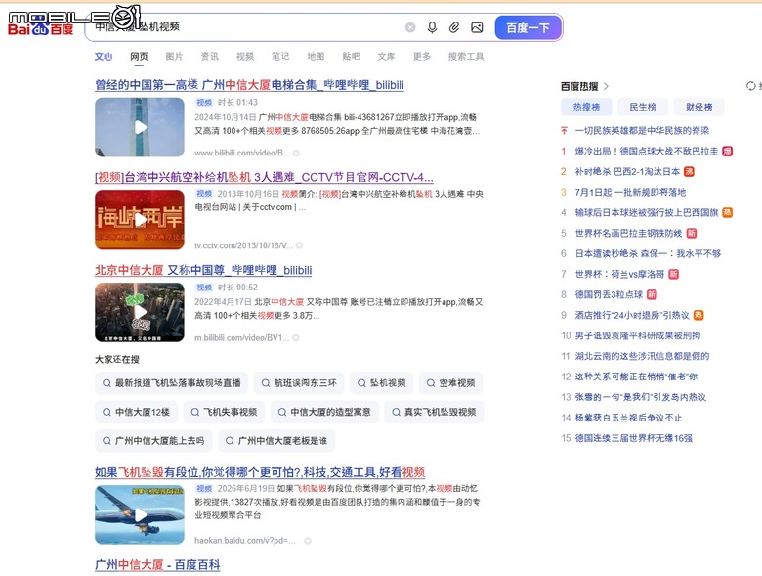Open hot topic 湖北云南的这些涉汛信息都是假的

point(642,356)
